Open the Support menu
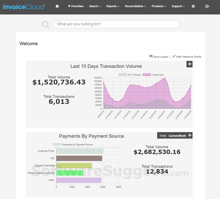The image size is (220, 199). (x=178, y=6)
